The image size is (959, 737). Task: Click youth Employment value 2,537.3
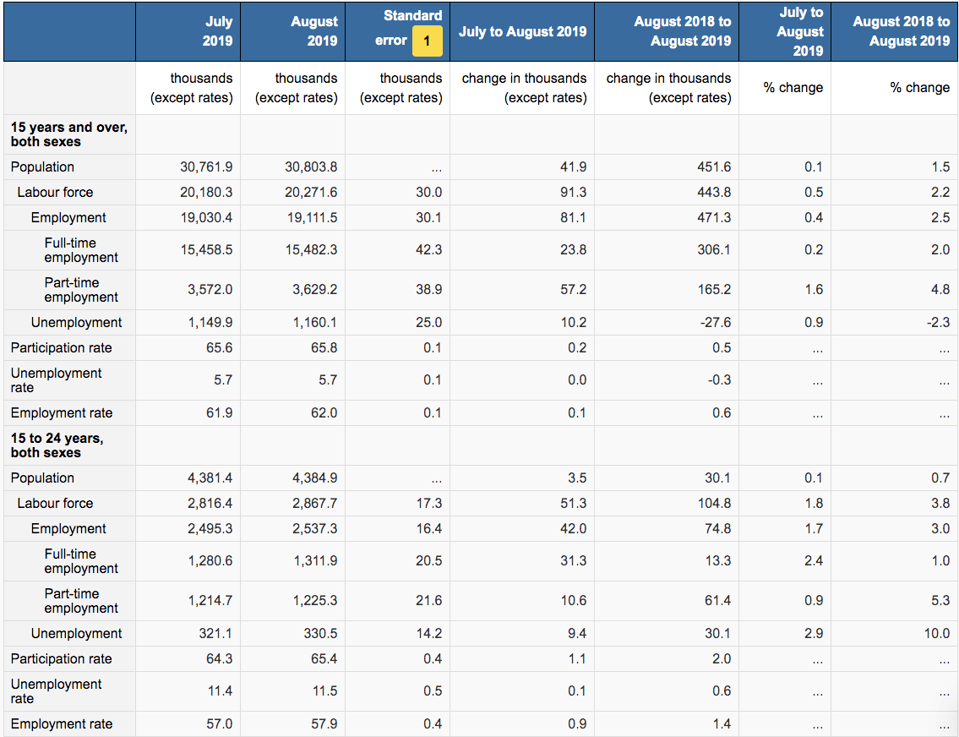click(x=314, y=529)
